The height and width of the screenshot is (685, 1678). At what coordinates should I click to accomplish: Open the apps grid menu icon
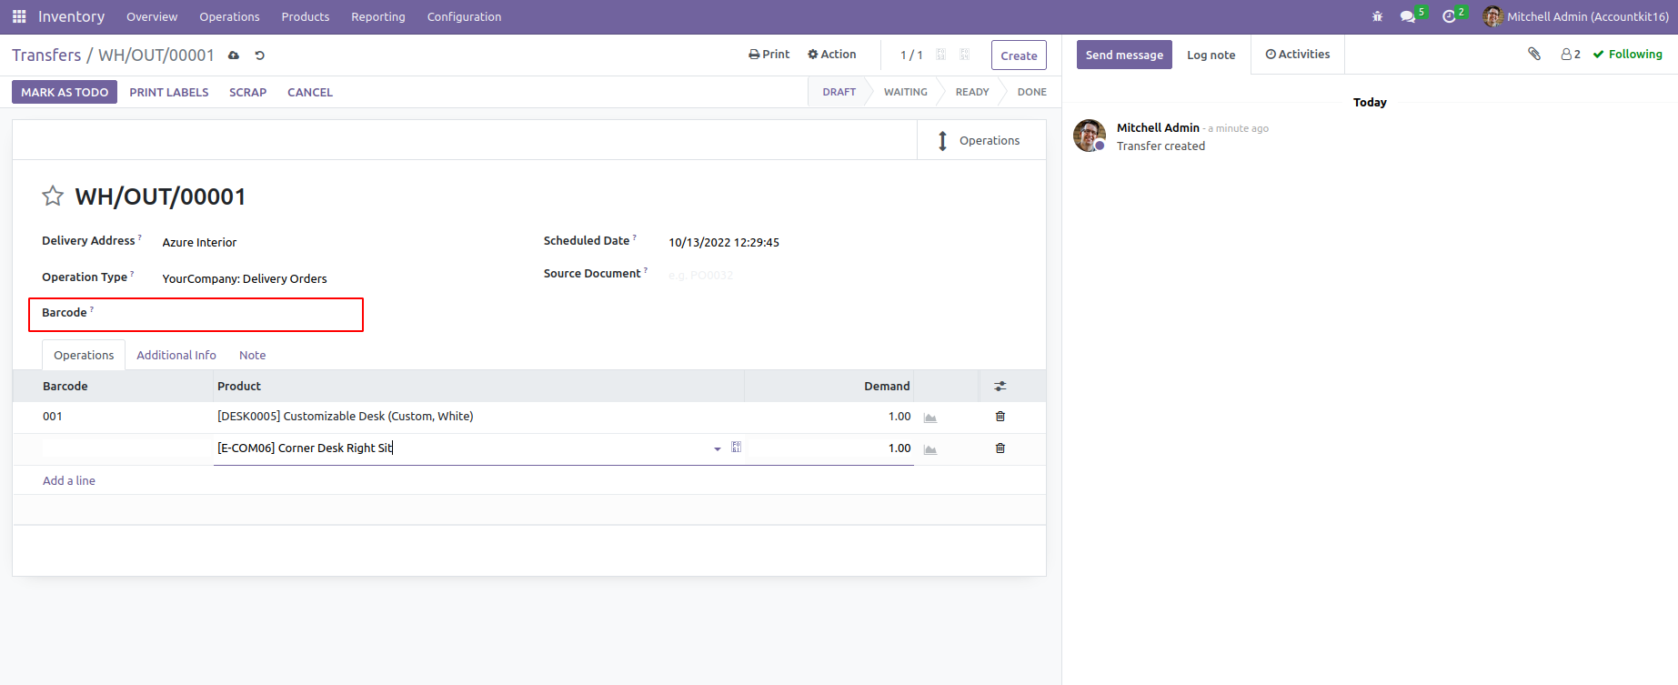pyautogui.click(x=19, y=16)
